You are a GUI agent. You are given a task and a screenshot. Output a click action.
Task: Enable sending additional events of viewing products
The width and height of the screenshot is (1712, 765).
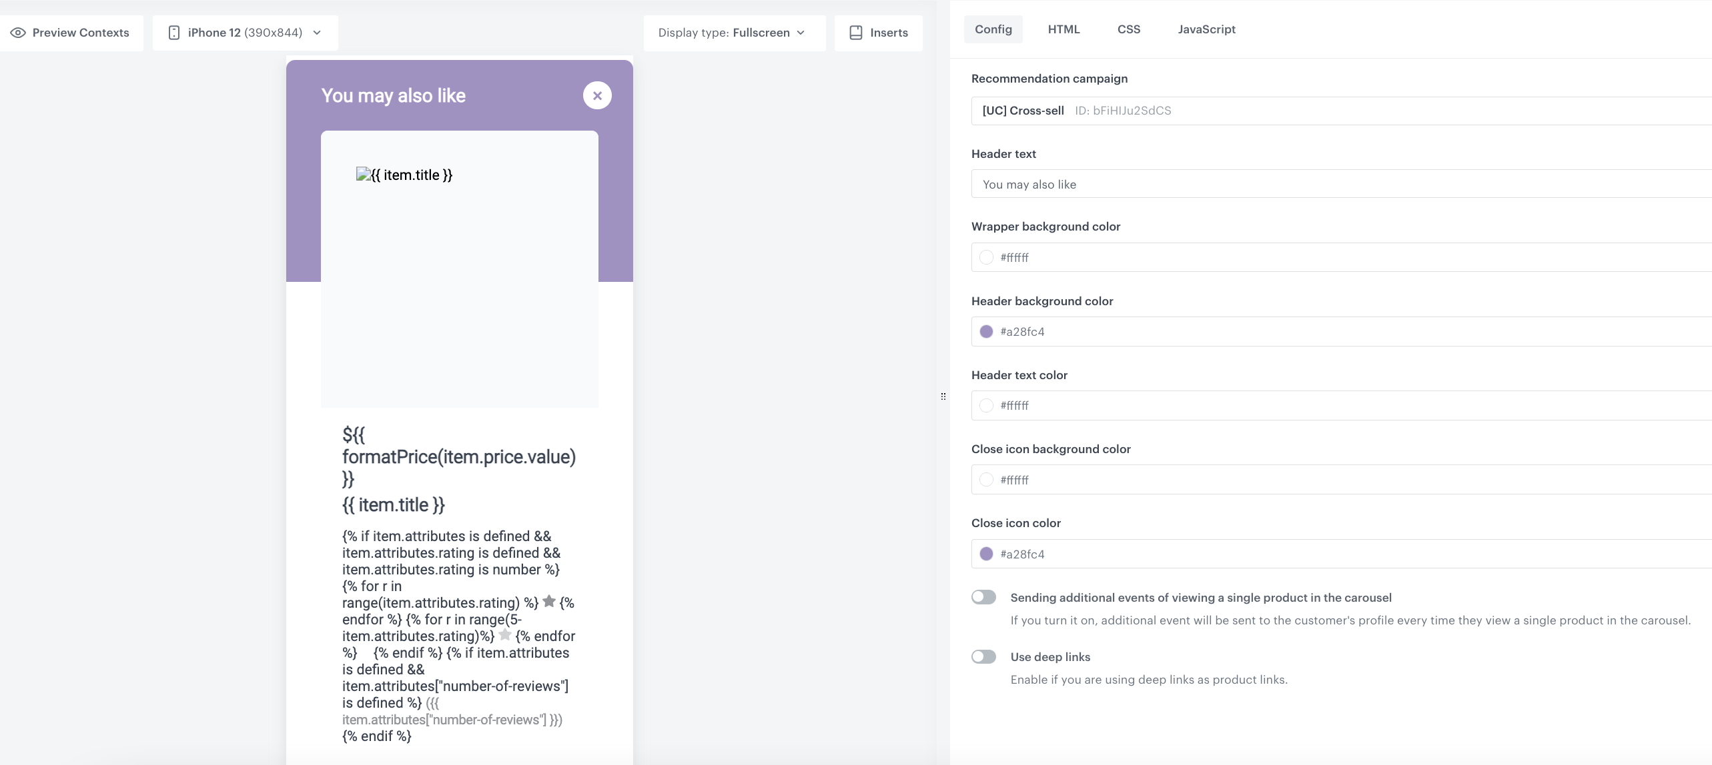983,596
